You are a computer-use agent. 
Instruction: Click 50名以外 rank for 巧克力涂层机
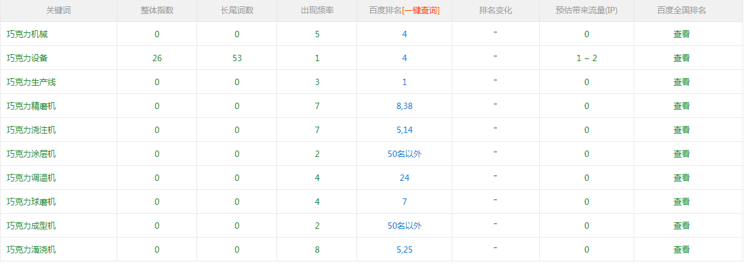pyautogui.click(x=404, y=154)
